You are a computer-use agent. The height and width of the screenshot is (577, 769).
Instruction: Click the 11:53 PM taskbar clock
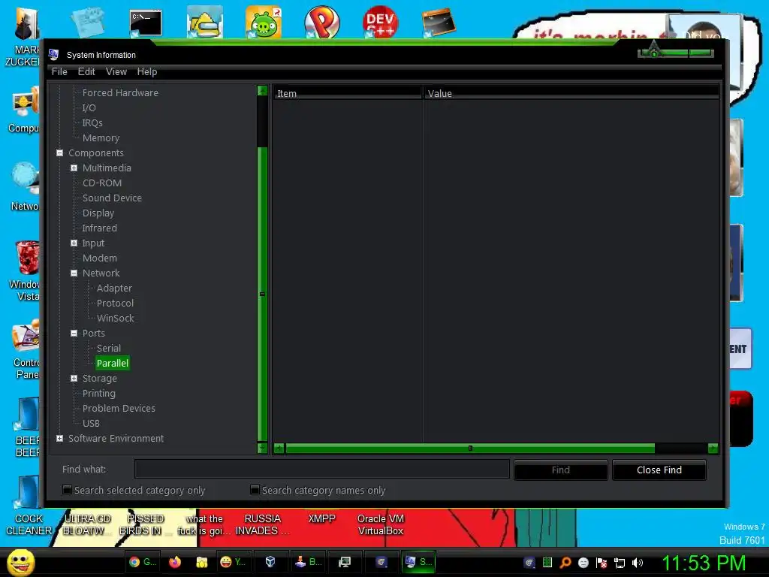[704, 563]
